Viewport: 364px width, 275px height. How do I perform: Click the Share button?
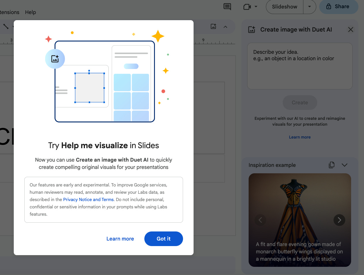click(339, 6)
